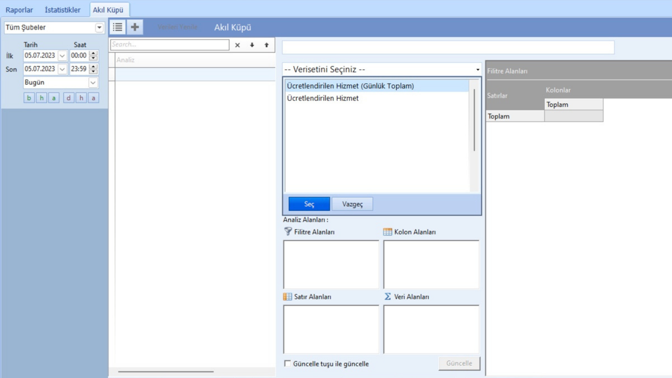Click the green 'b' quick date button
The image size is (672, 378).
click(29, 98)
